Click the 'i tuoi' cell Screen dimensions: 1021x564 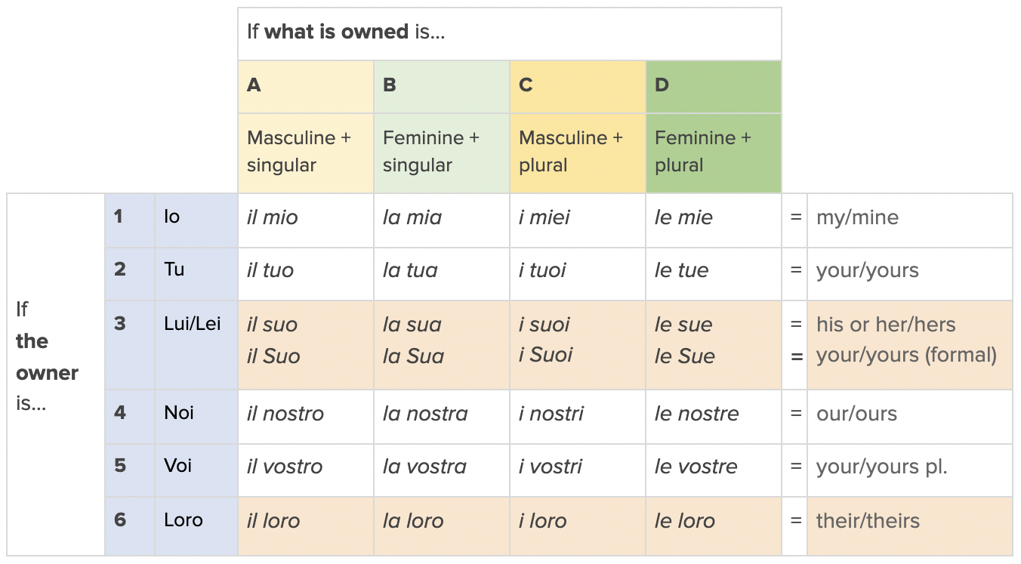point(542,271)
